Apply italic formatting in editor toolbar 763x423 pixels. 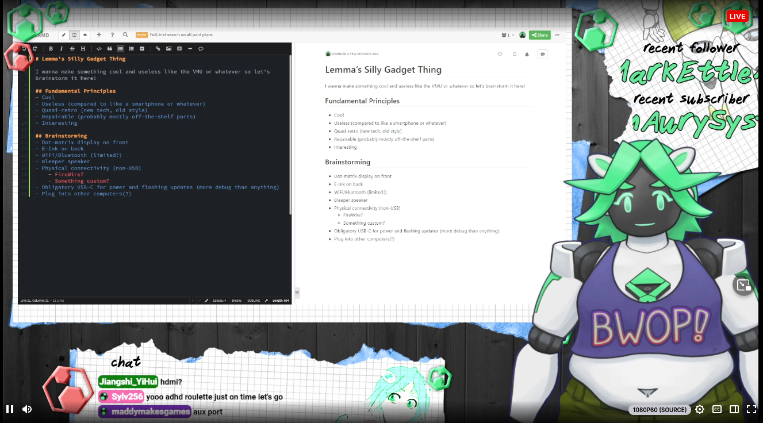[61, 48]
